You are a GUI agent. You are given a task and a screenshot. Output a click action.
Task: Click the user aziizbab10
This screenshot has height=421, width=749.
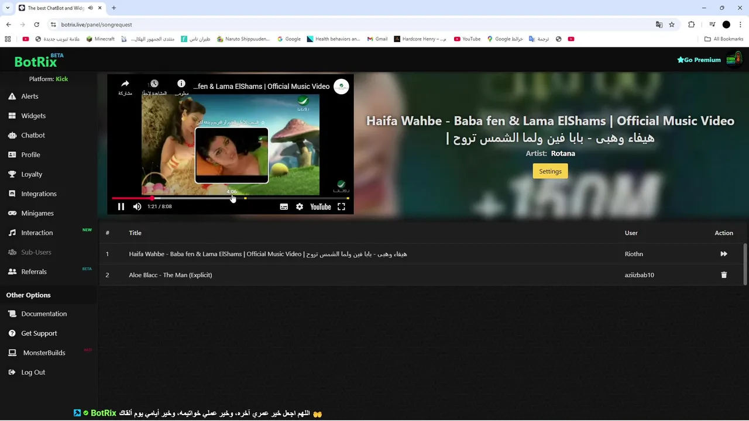(x=639, y=275)
